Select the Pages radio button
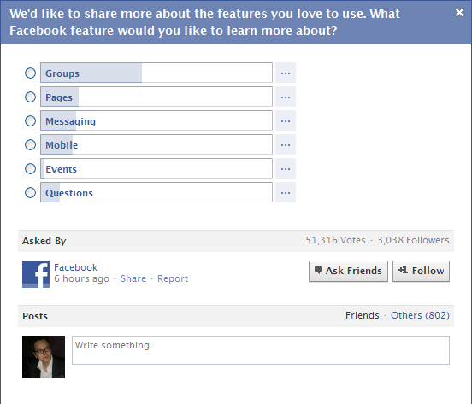 [30, 97]
